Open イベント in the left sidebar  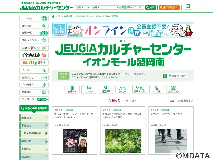(x=34, y=70)
